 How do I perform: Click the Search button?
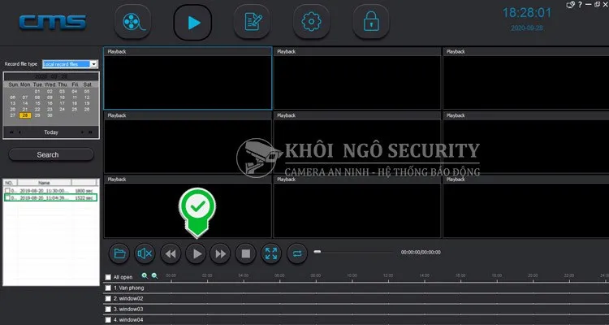point(51,154)
